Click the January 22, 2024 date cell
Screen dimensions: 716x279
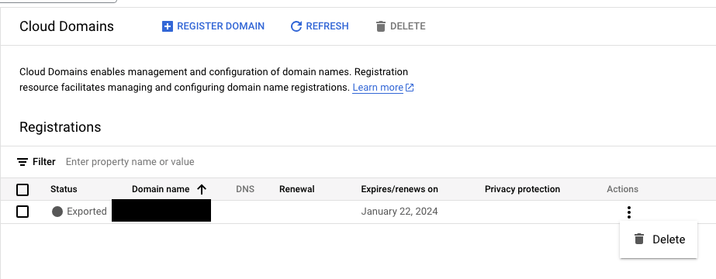[400, 212]
